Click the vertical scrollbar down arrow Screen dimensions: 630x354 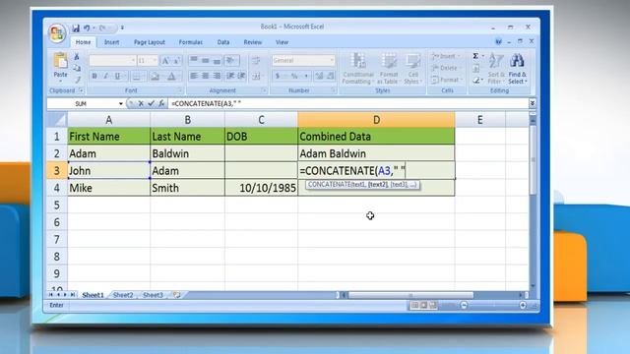[x=533, y=286]
